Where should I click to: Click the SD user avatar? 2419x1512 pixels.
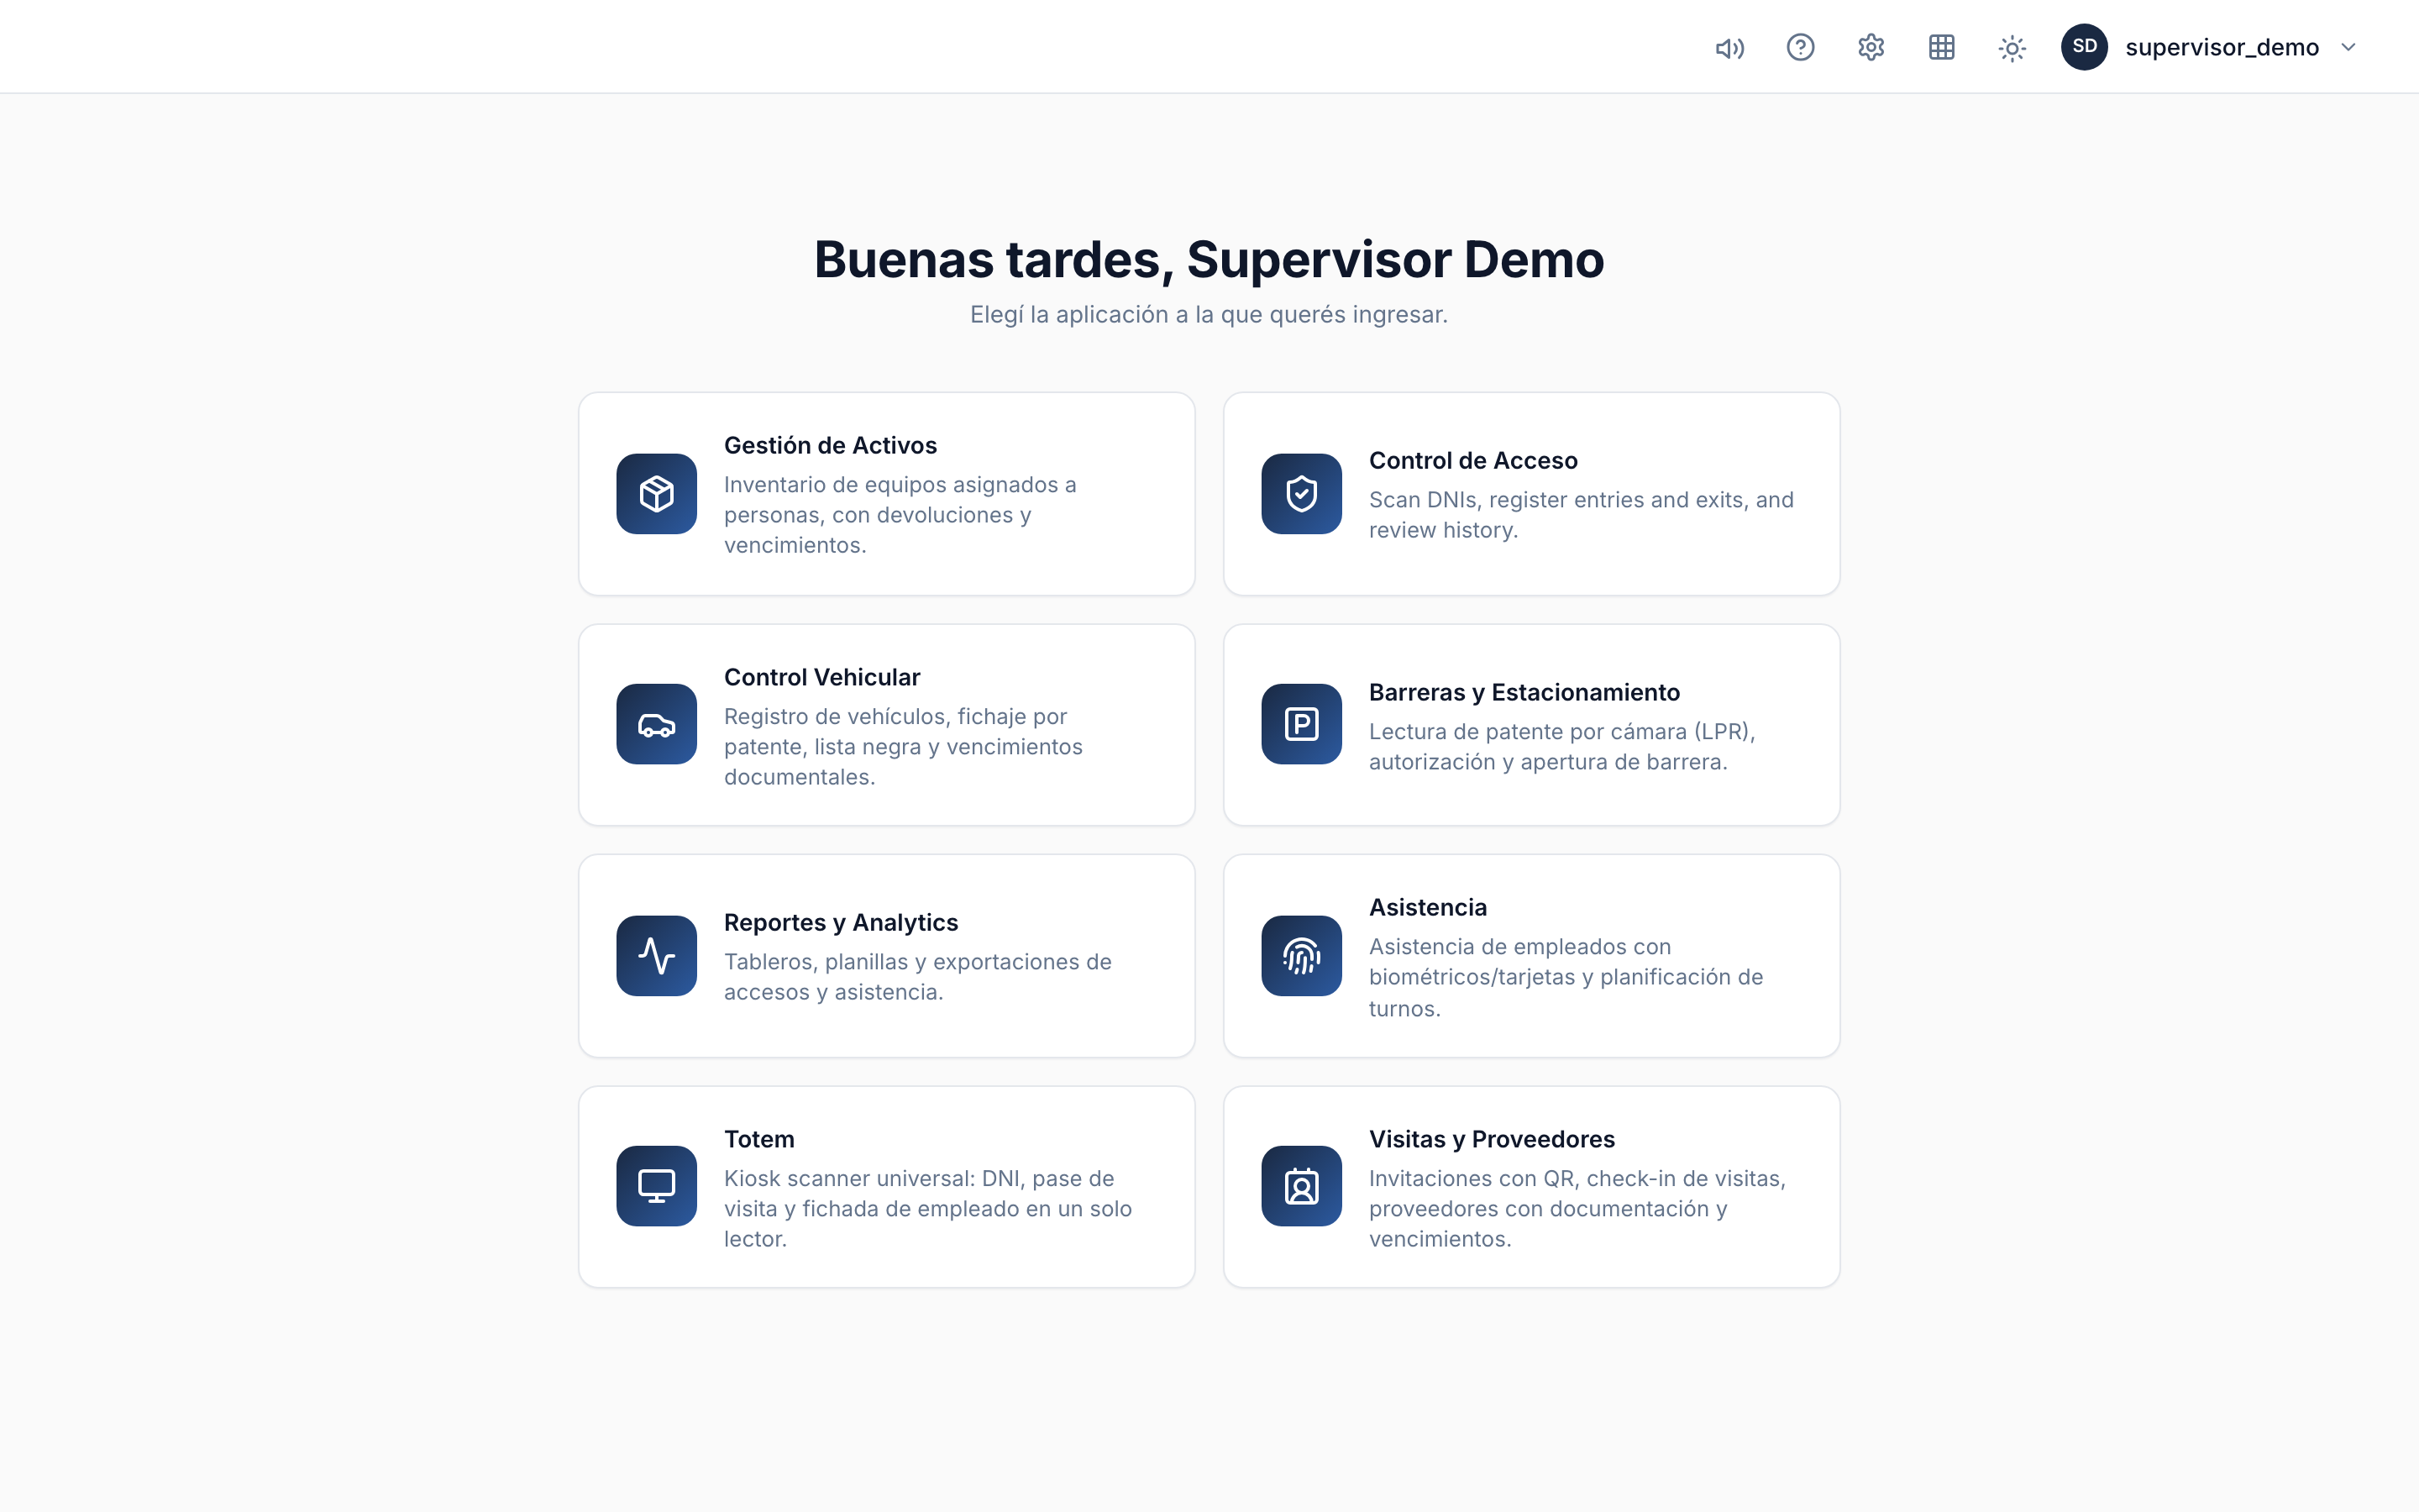tap(2084, 47)
